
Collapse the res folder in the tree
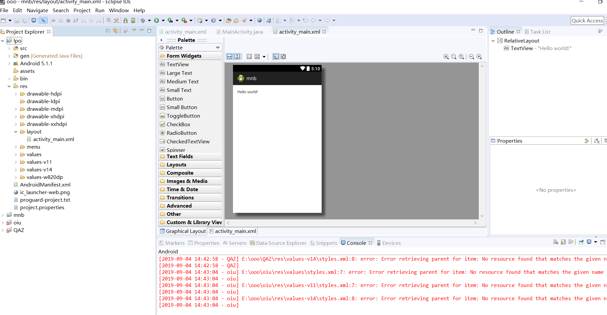9,86
